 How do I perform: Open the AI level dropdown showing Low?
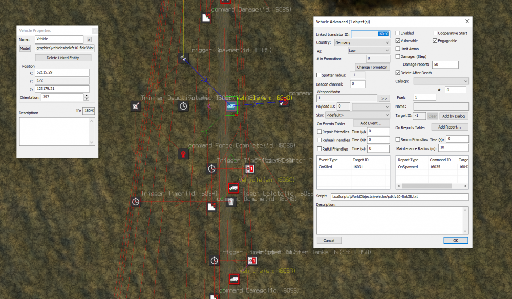coord(369,51)
